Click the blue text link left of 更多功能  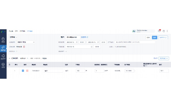tap(156, 58)
